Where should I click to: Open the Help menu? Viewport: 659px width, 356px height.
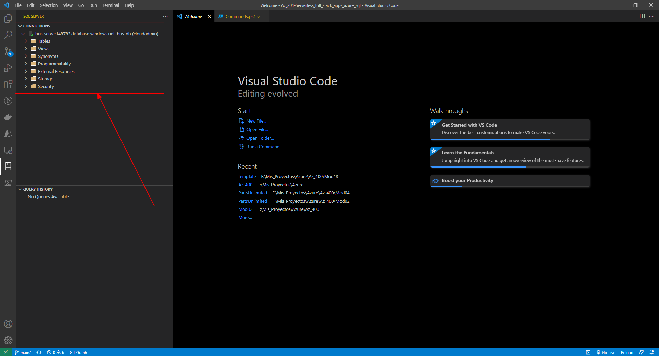click(129, 5)
